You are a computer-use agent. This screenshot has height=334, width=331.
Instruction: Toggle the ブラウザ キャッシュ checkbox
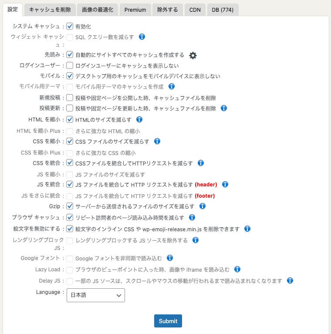click(70, 217)
